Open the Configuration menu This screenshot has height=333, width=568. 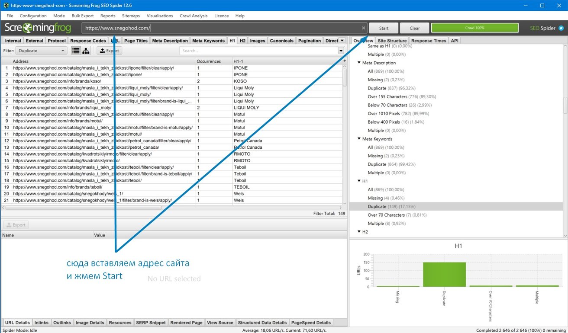[33, 16]
